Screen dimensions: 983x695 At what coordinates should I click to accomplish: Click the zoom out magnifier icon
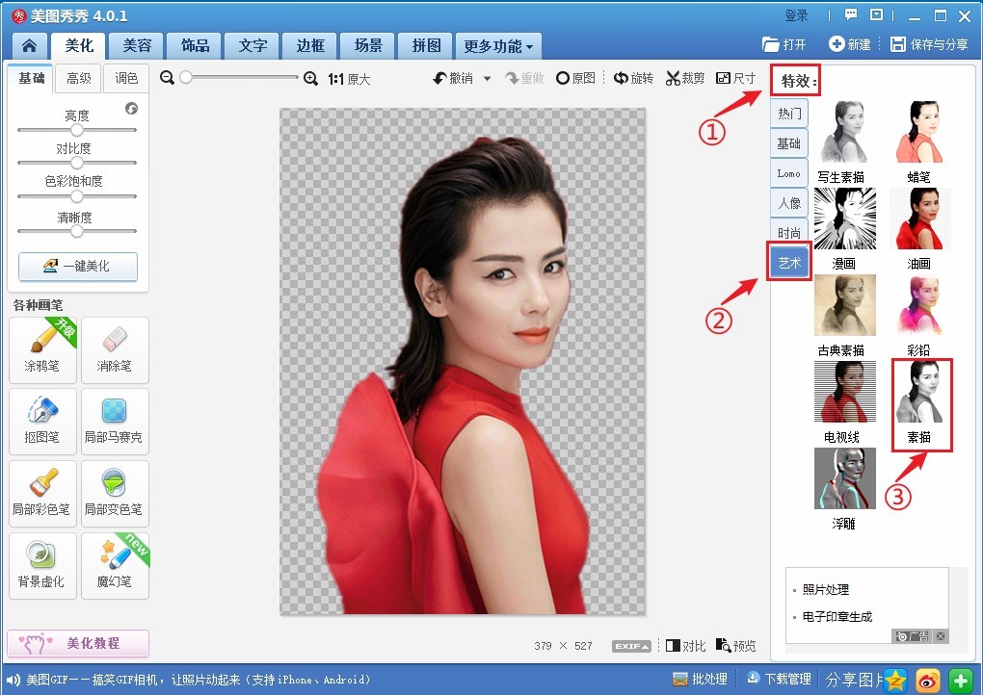click(167, 78)
